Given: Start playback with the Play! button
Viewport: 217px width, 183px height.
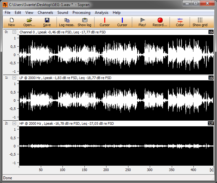Looking at the screenshot, I should (x=142, y=22).
